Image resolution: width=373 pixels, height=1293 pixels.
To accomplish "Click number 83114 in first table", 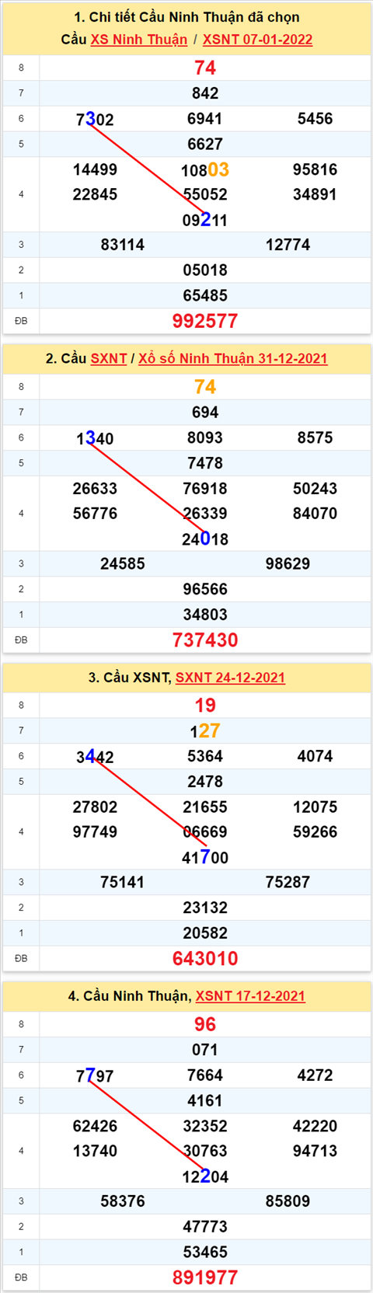I will click(123, 245).
